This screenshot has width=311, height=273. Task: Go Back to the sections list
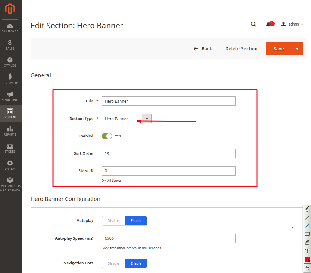[x=203, y=49]
